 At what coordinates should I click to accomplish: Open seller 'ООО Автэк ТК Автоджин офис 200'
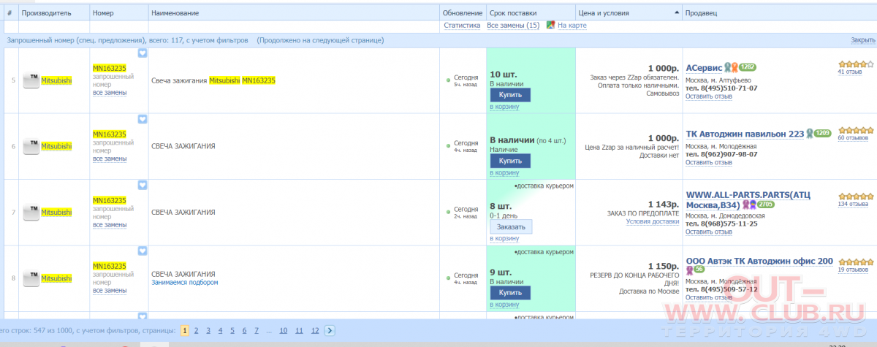tap(759, 261)
